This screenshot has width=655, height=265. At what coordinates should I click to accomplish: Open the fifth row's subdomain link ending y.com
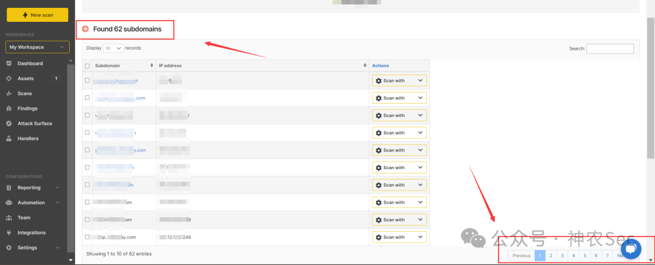pos(121,150)
